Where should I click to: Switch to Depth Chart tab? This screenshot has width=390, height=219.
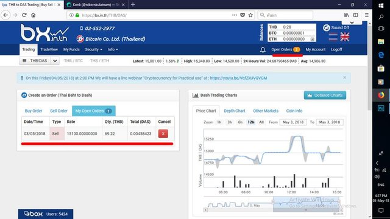[x=234, y=111]
